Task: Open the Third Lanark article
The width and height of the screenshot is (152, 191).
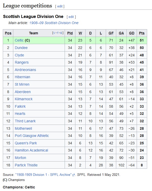Action: point(25,121)
